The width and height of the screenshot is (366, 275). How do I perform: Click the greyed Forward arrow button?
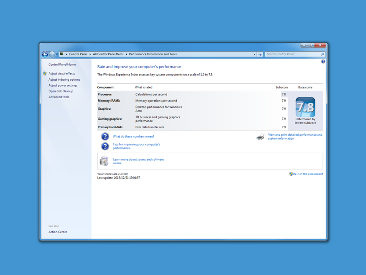pos(52,54)
